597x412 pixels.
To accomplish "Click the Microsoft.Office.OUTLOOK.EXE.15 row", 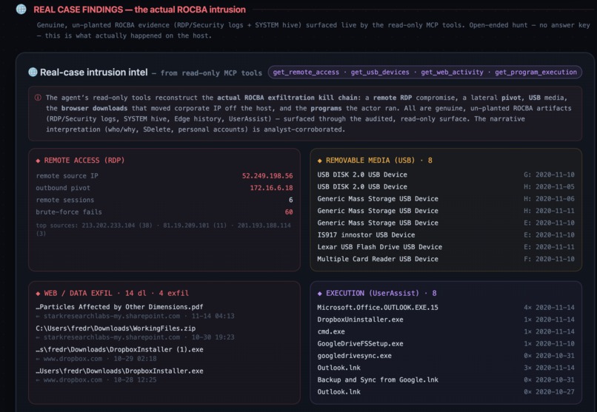I will [445, 308].
